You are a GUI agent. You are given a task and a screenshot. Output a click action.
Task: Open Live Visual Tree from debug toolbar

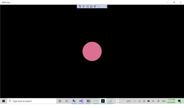click(80, 7)
